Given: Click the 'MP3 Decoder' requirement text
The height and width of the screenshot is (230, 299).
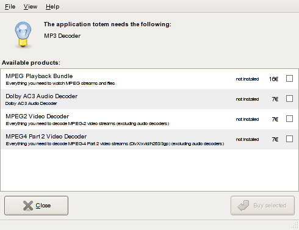Looking at the screenshot, I should (x=62, y=36).
